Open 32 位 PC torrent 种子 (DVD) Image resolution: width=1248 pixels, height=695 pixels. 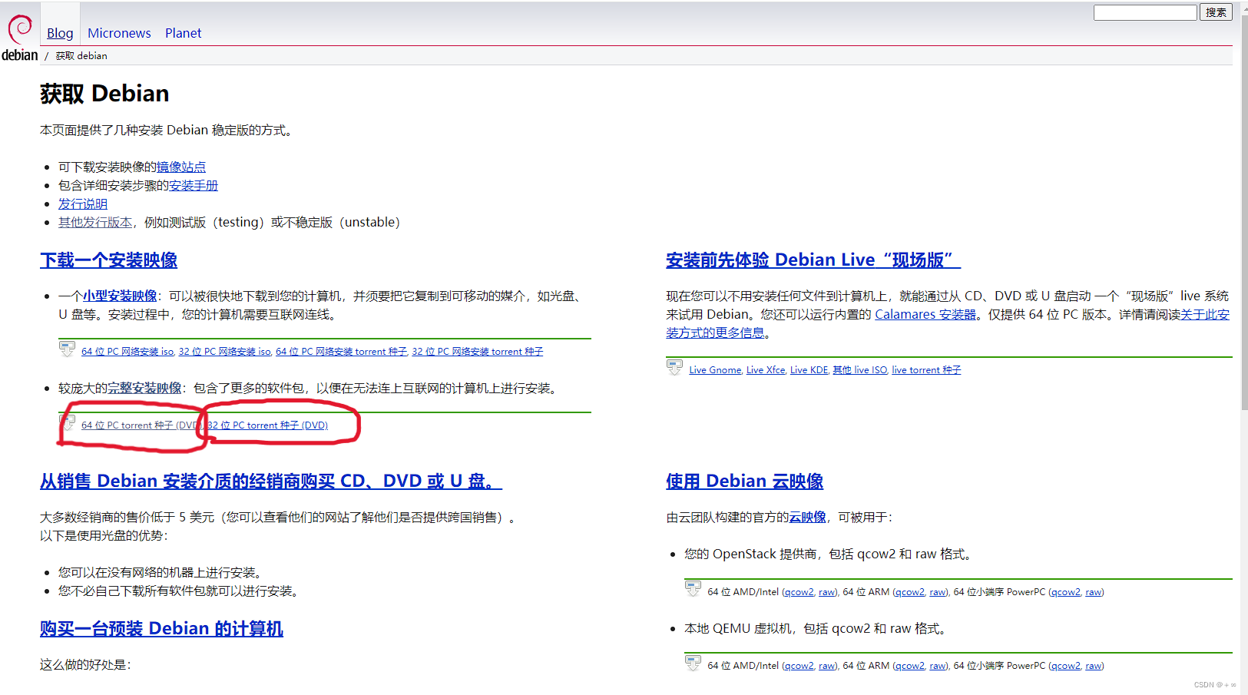click(268, 425)
